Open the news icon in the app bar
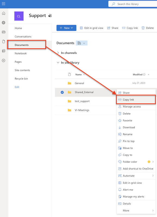 click(x=4, y=32)
